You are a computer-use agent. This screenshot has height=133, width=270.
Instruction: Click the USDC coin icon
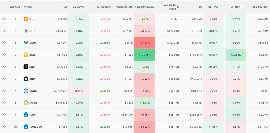tap(26, 91)
